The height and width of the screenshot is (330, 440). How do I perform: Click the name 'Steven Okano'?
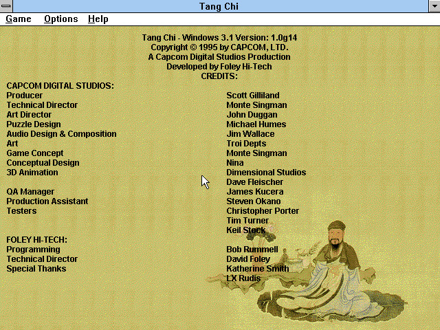pyautogui.click(x=254, y=201)
